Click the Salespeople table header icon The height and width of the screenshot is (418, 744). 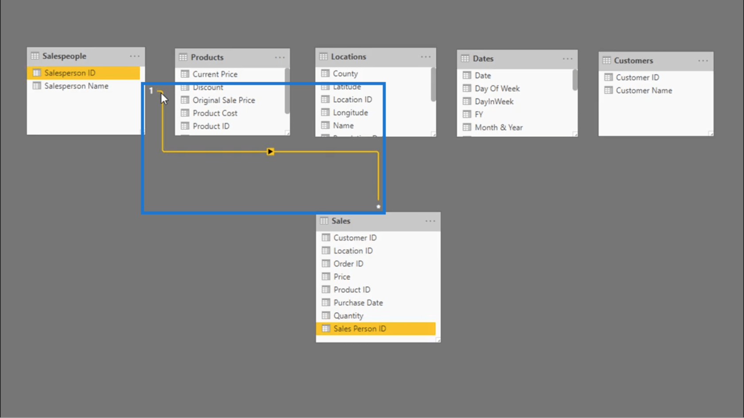[35, 56]
